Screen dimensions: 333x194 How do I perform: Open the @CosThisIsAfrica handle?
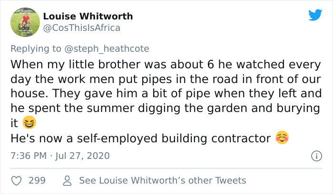82,28
